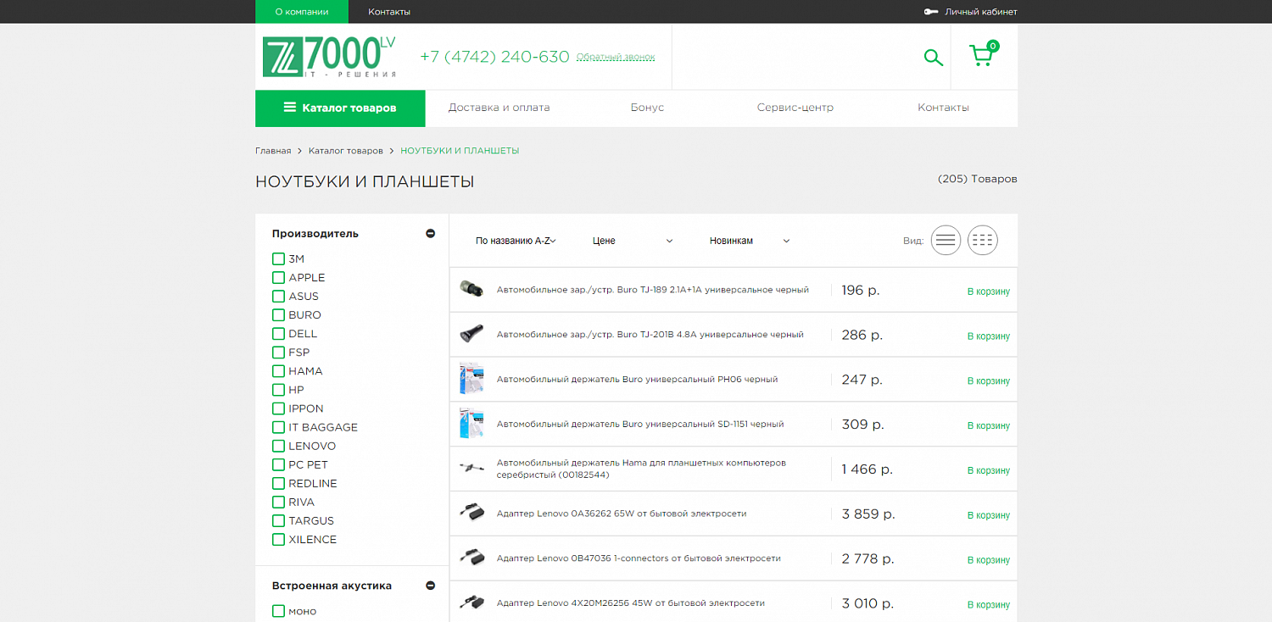Click key icon beside Личный кабинет
This screenshot has height=622, width=1272.
click(x=931, y=12)
